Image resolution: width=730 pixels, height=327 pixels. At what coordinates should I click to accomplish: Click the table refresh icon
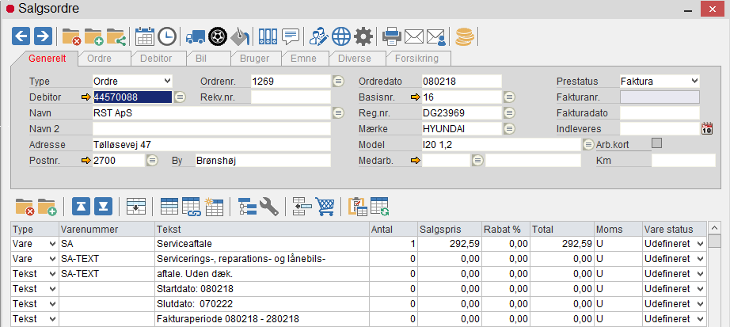pyautogui.click(x=380, y=207)
